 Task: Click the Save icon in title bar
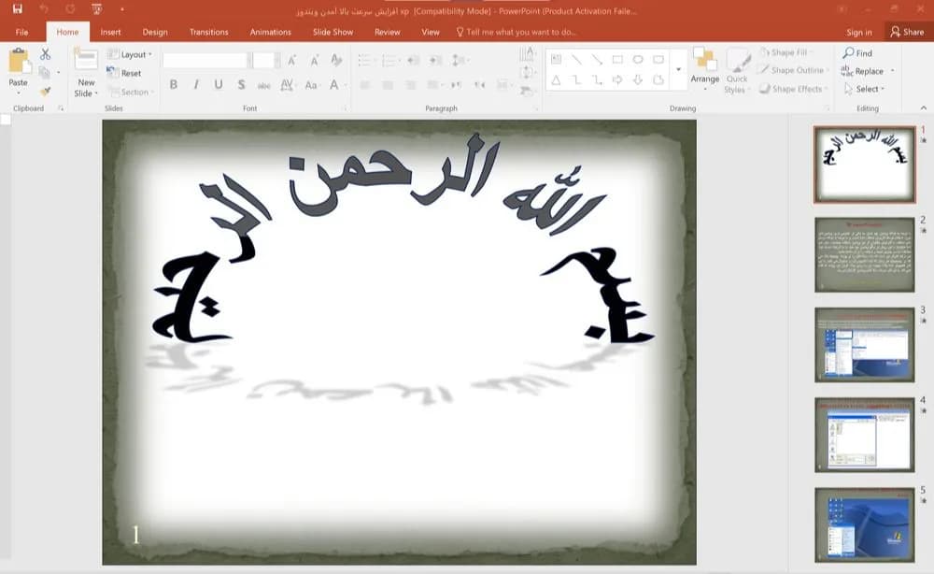17,9
